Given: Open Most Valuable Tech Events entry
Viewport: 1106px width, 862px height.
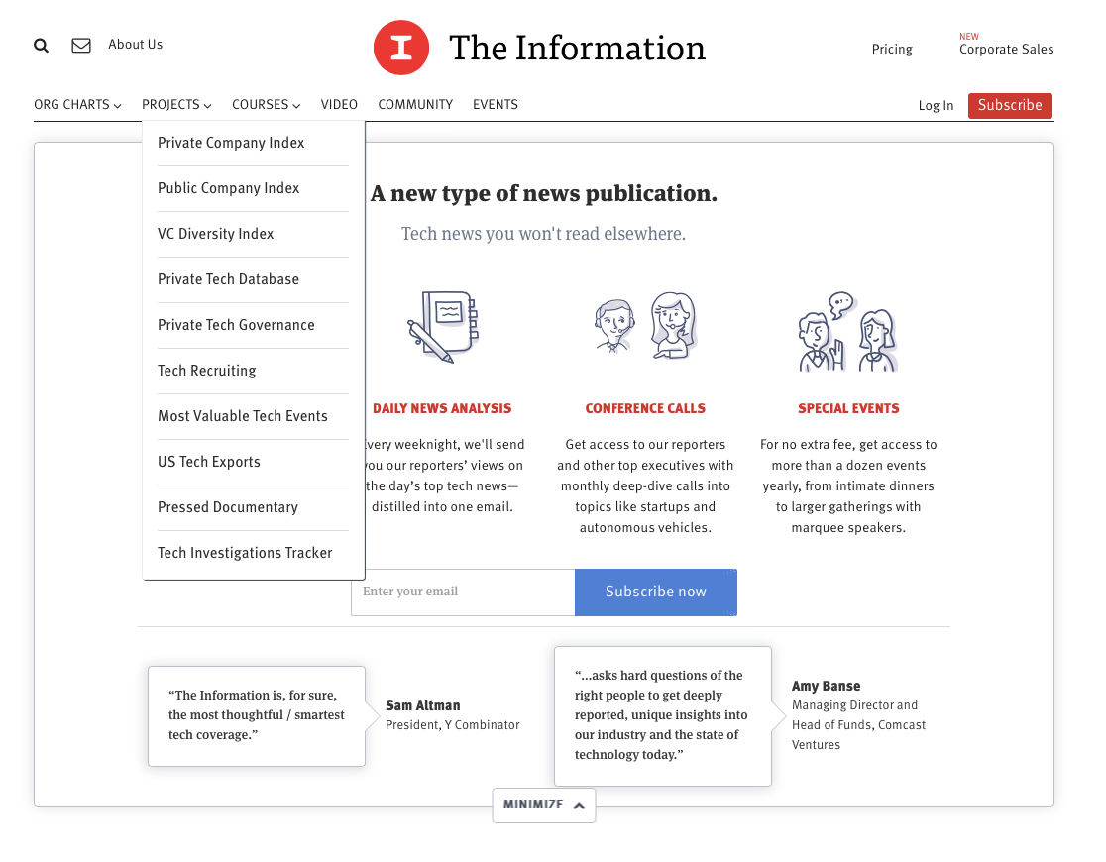Looking at the screenshot, I should (254, 416).
